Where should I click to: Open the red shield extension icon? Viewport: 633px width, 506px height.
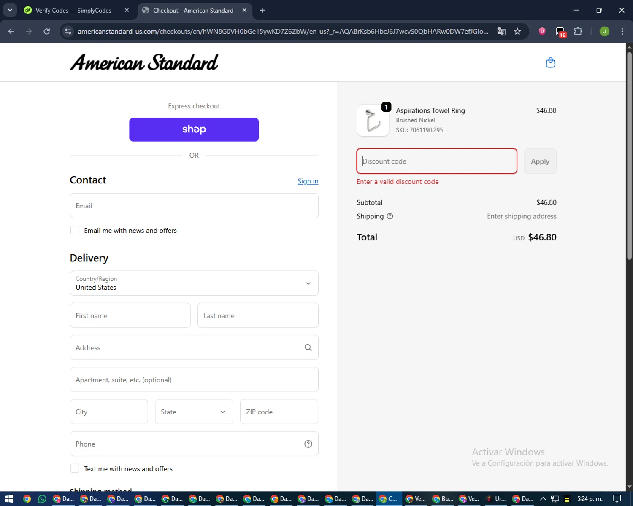tap(542, 31)
